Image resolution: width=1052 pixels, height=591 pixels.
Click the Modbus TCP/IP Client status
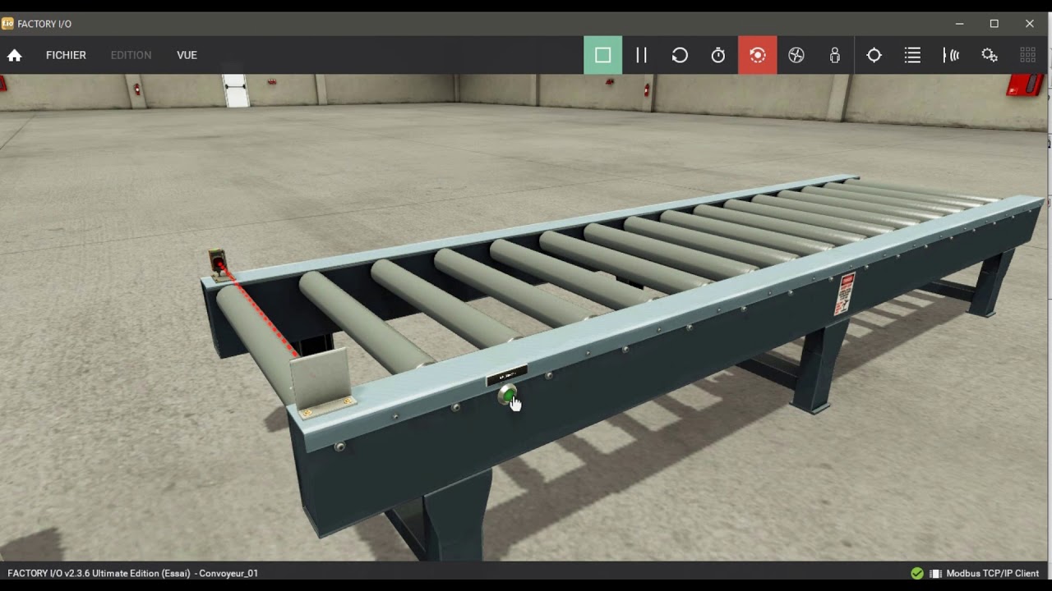coord(992,573)
